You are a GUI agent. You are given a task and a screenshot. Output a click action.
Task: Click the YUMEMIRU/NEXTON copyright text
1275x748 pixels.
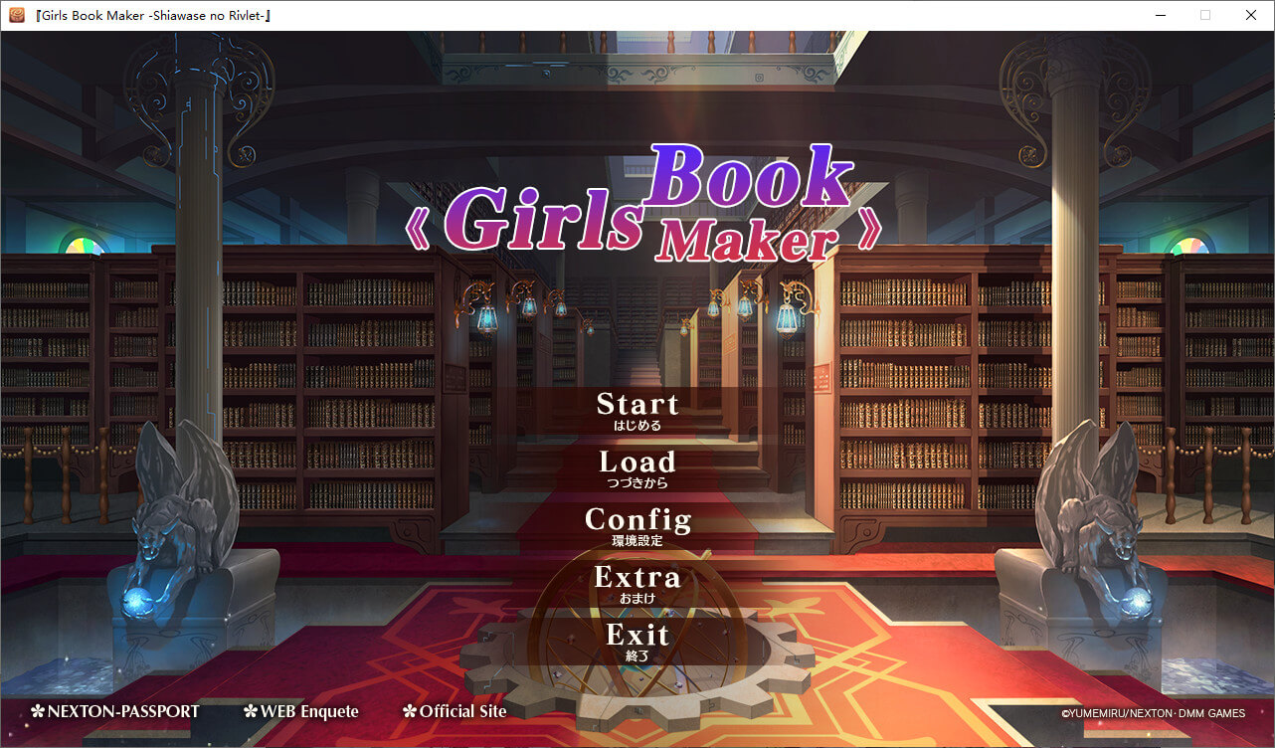tap(1152, 713)
